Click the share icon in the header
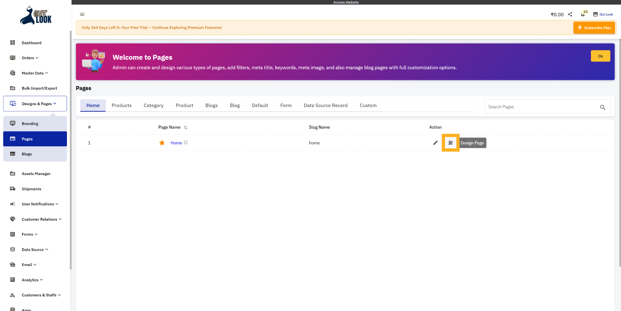The image size is (621, 311). [570, 14]
